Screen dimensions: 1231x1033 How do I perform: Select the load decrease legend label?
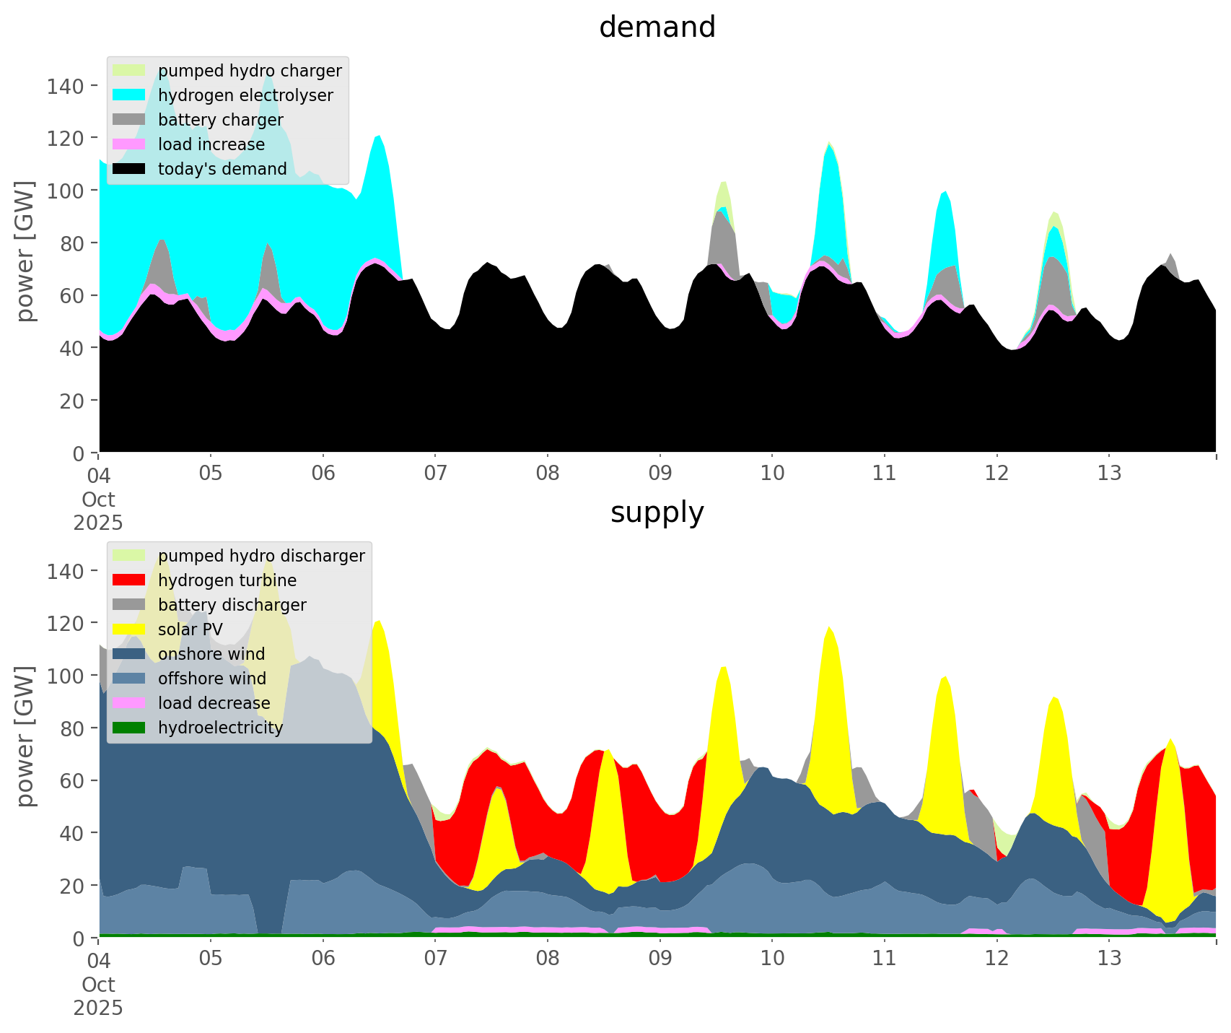(x=214, y=703)
